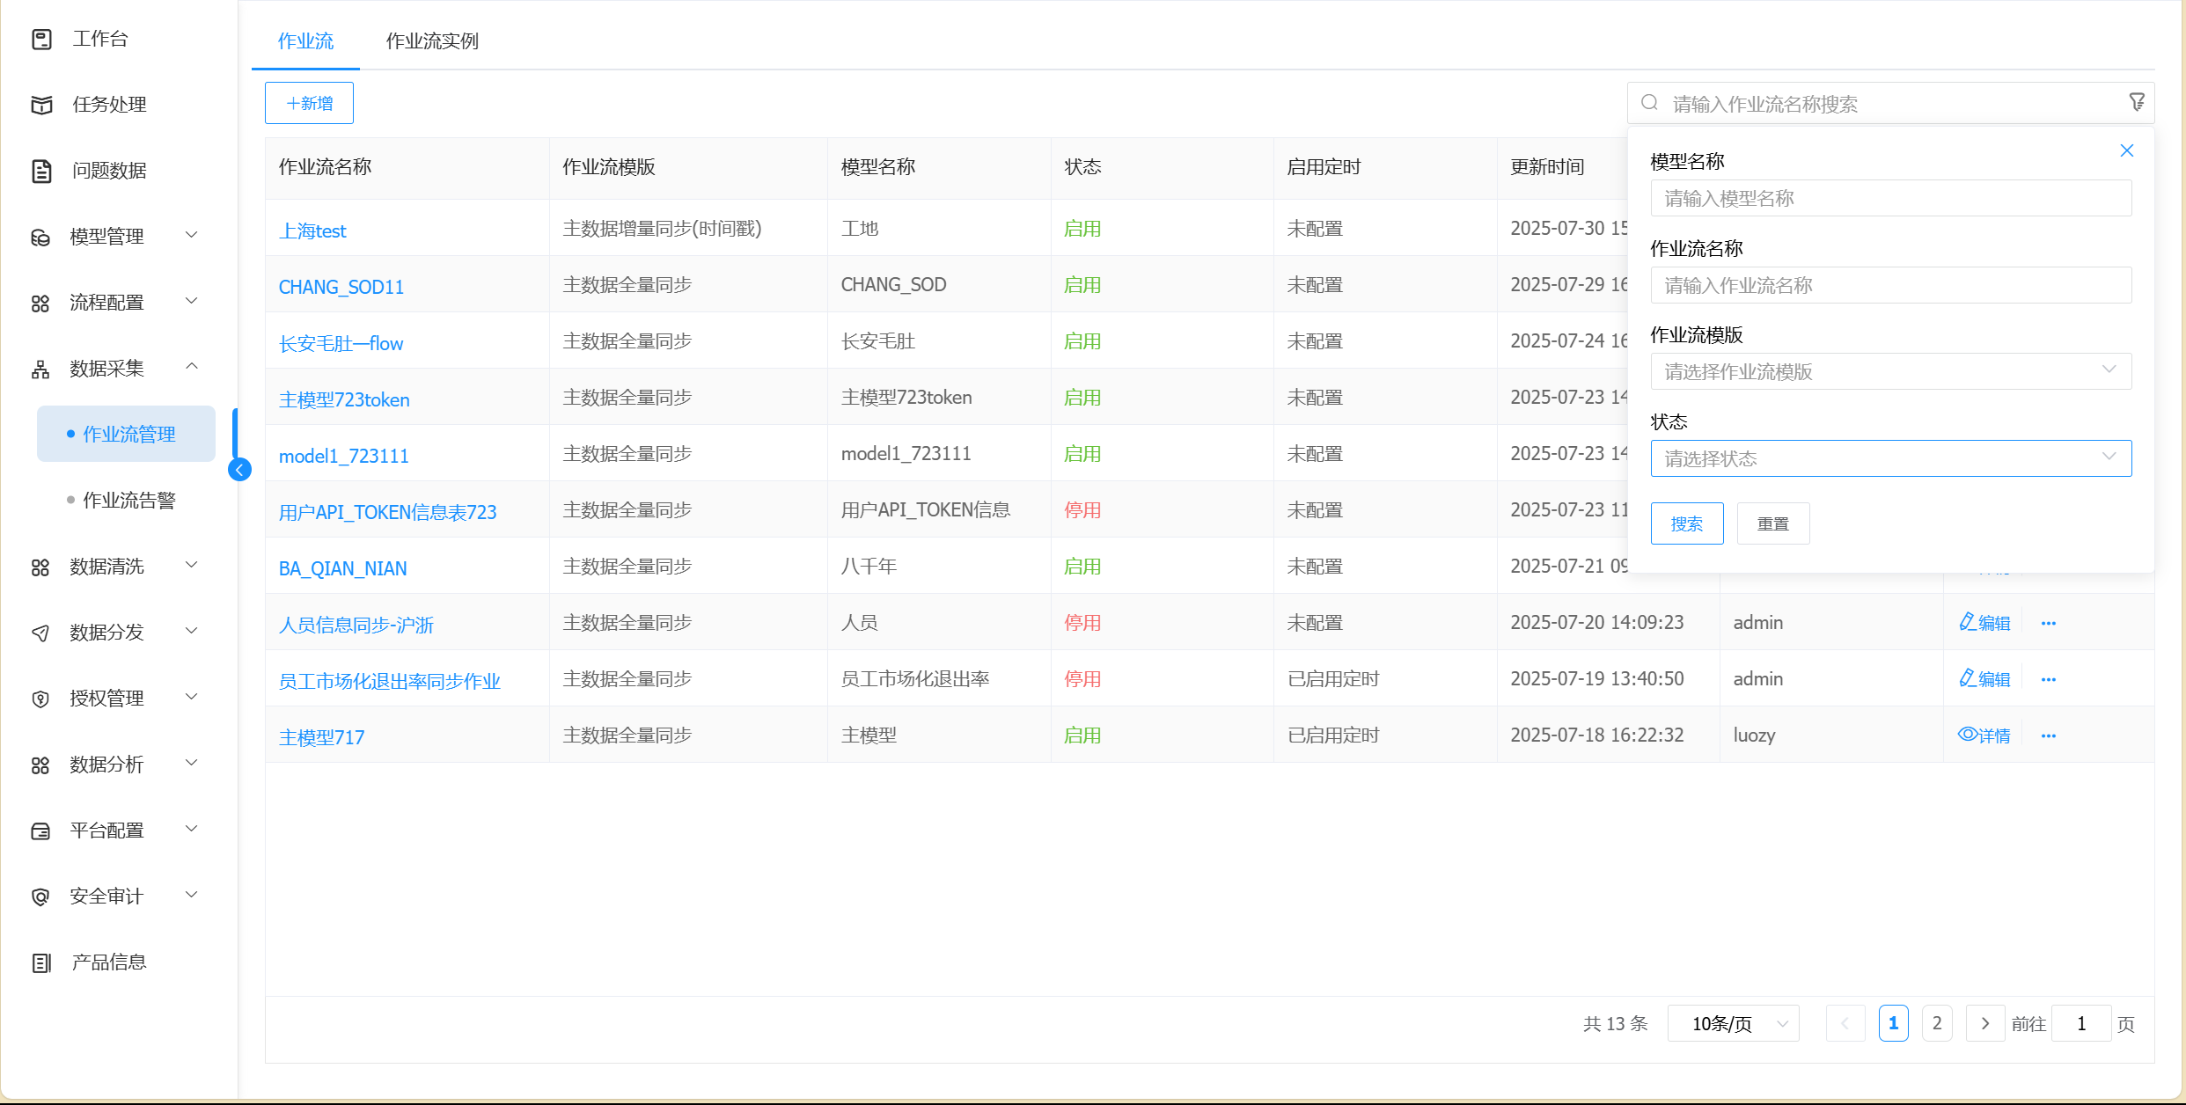Click the 请输入模型名称 input field
This screenshot has height=1105, width=2186.
[x=1889, y=199]
